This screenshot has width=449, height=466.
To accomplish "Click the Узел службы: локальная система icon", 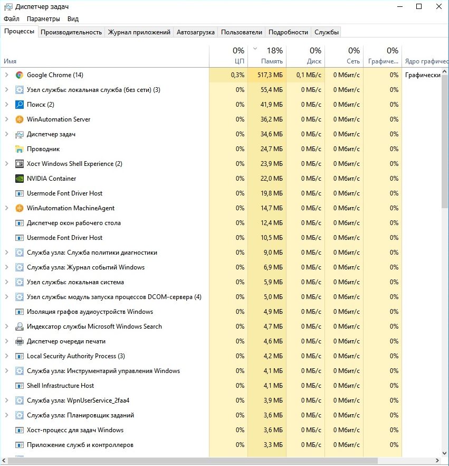I will point(20,282).
